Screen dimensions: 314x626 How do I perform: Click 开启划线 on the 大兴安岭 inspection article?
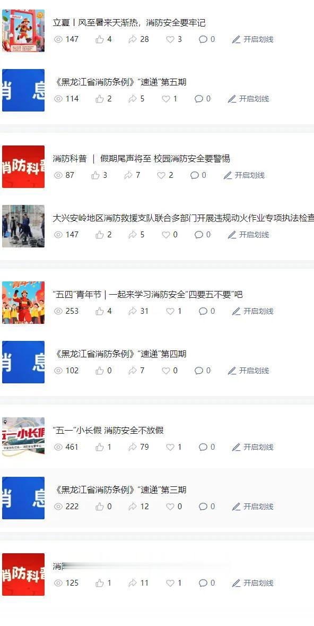[x=249, y=235]
